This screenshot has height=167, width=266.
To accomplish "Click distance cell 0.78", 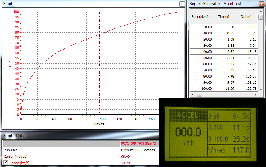I will pyautogui.click(x=246, y=33).
